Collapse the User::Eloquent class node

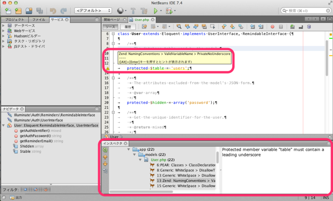pos(3,125)
